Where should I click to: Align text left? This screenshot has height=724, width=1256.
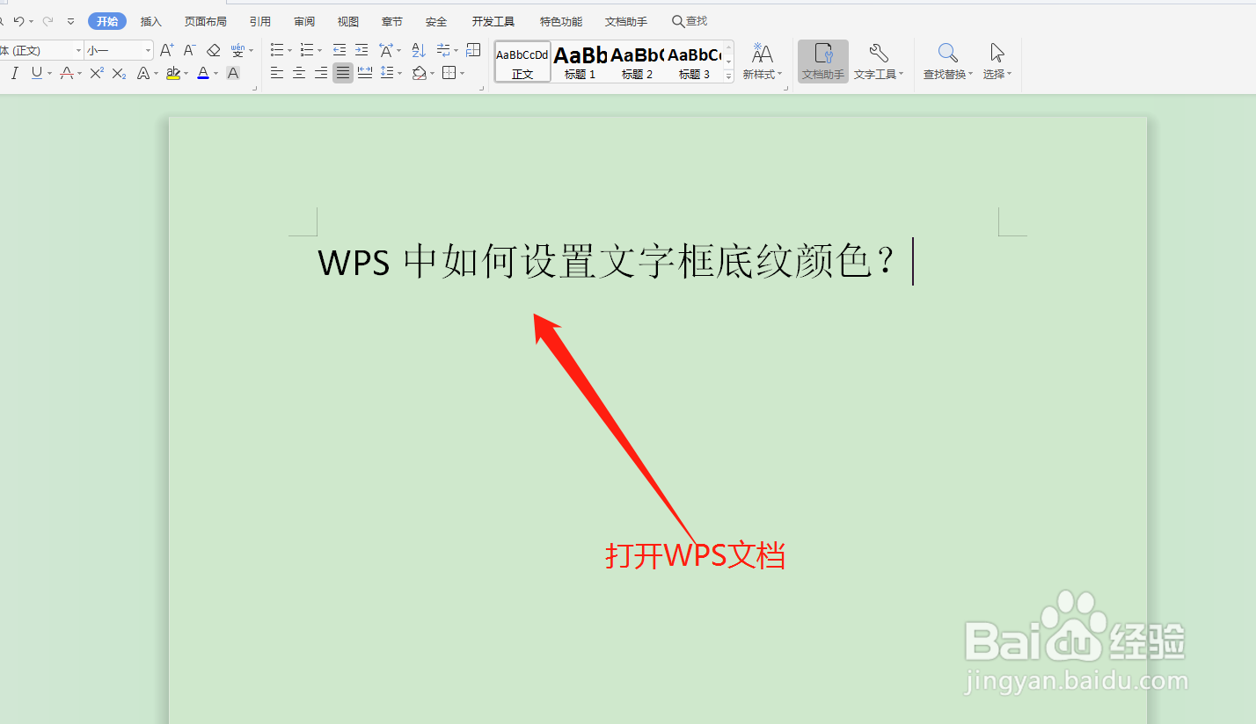(277, 73)
